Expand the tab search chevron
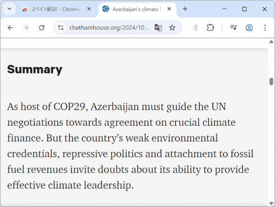Viewport: 275px width, 207px height. 10,9
